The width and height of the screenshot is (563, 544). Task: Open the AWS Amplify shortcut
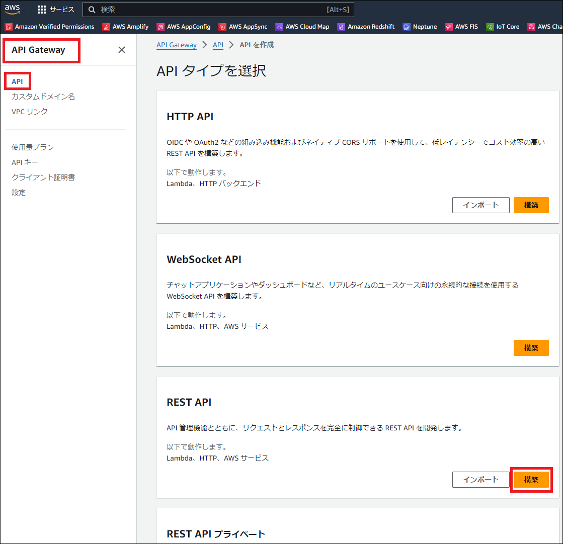click(x=126, y=27)
